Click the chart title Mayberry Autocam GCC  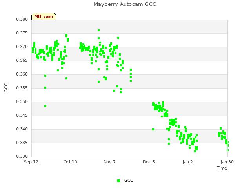(125, 4)
